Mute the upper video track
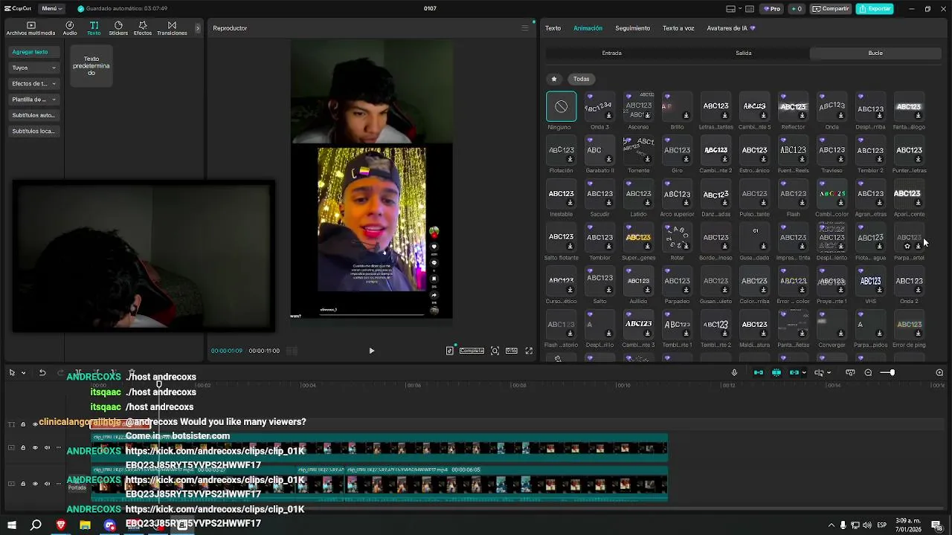The image size is (952, 535). 47,447
